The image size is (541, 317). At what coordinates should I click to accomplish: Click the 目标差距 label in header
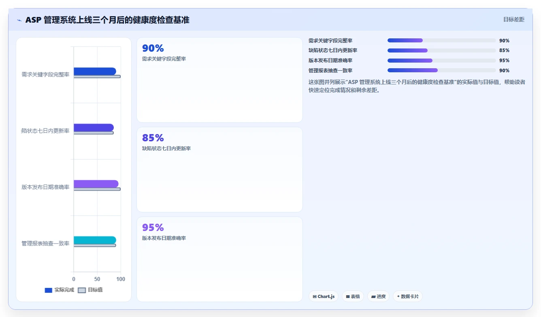(513, 19)
